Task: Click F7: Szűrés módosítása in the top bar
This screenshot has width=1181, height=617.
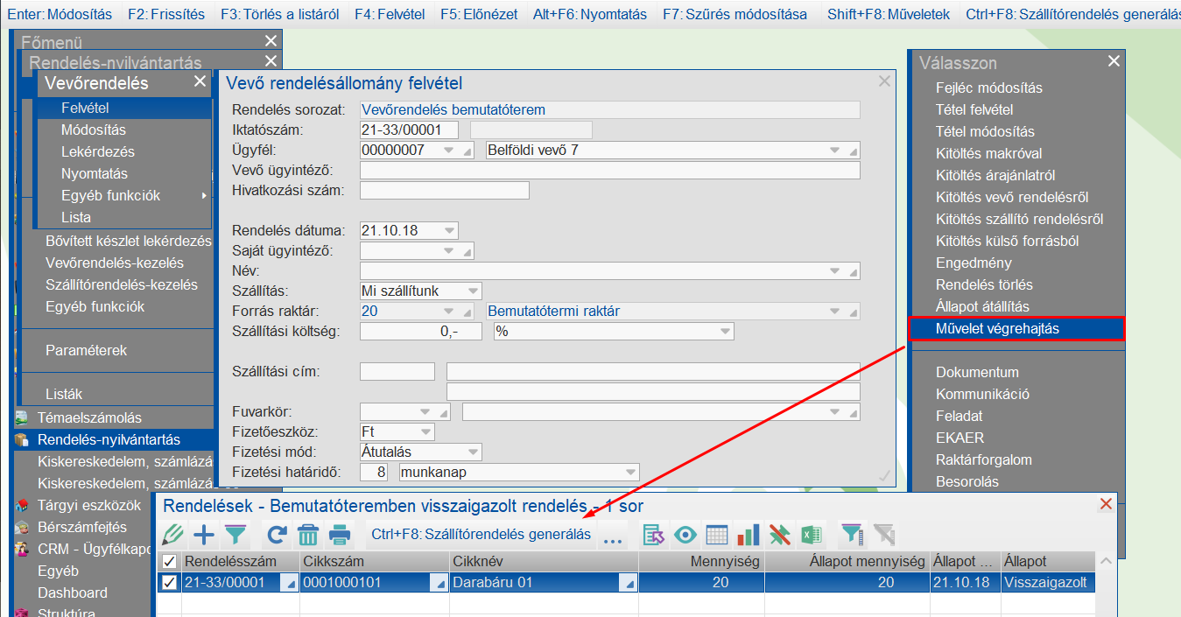Action: [735, 14]
